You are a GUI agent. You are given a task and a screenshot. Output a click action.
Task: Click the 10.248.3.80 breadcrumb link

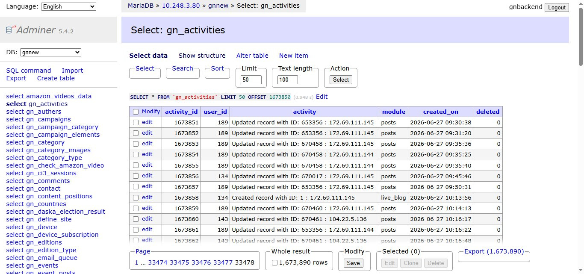click(181, 6)
